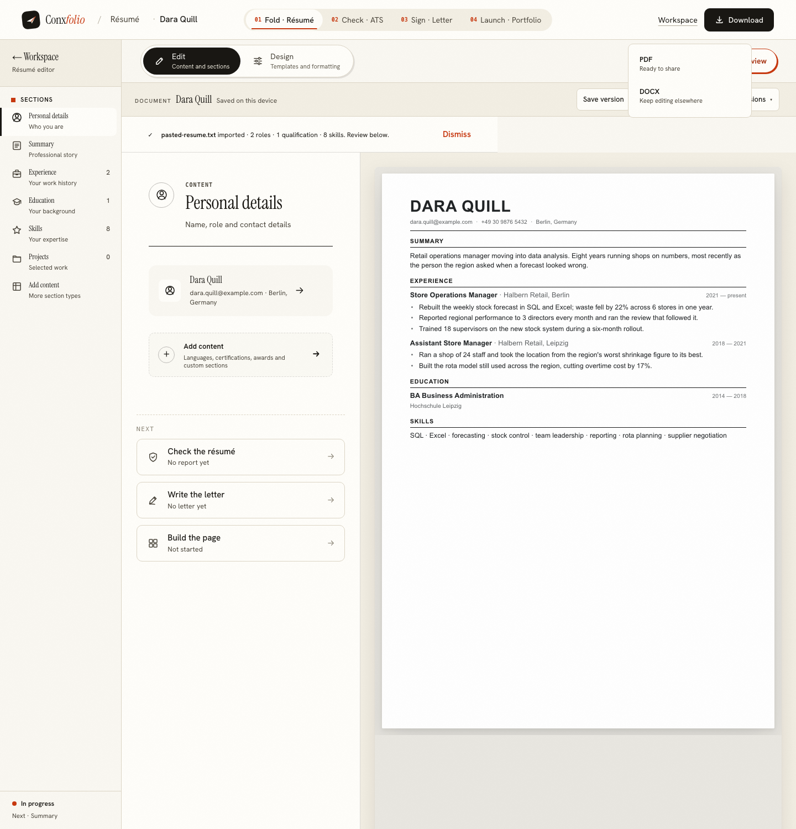Select Edit Content and sections mode
The height and width of the screenshot is (829, 796).
(192, 61)
